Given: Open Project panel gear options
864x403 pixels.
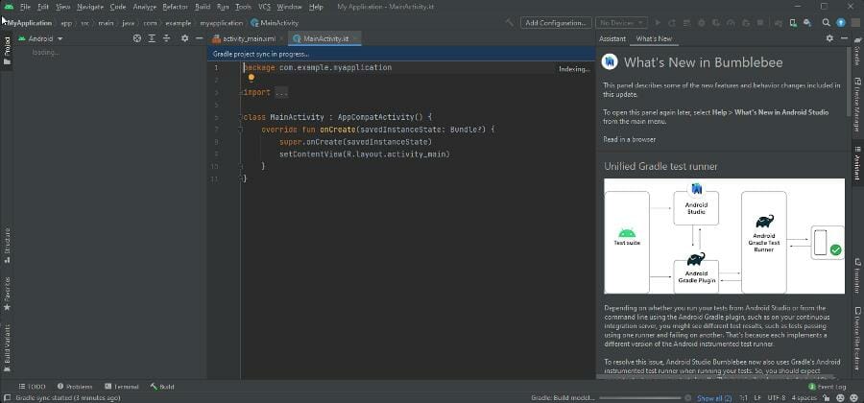Looking at the screenshot, I should click(184, 39).
